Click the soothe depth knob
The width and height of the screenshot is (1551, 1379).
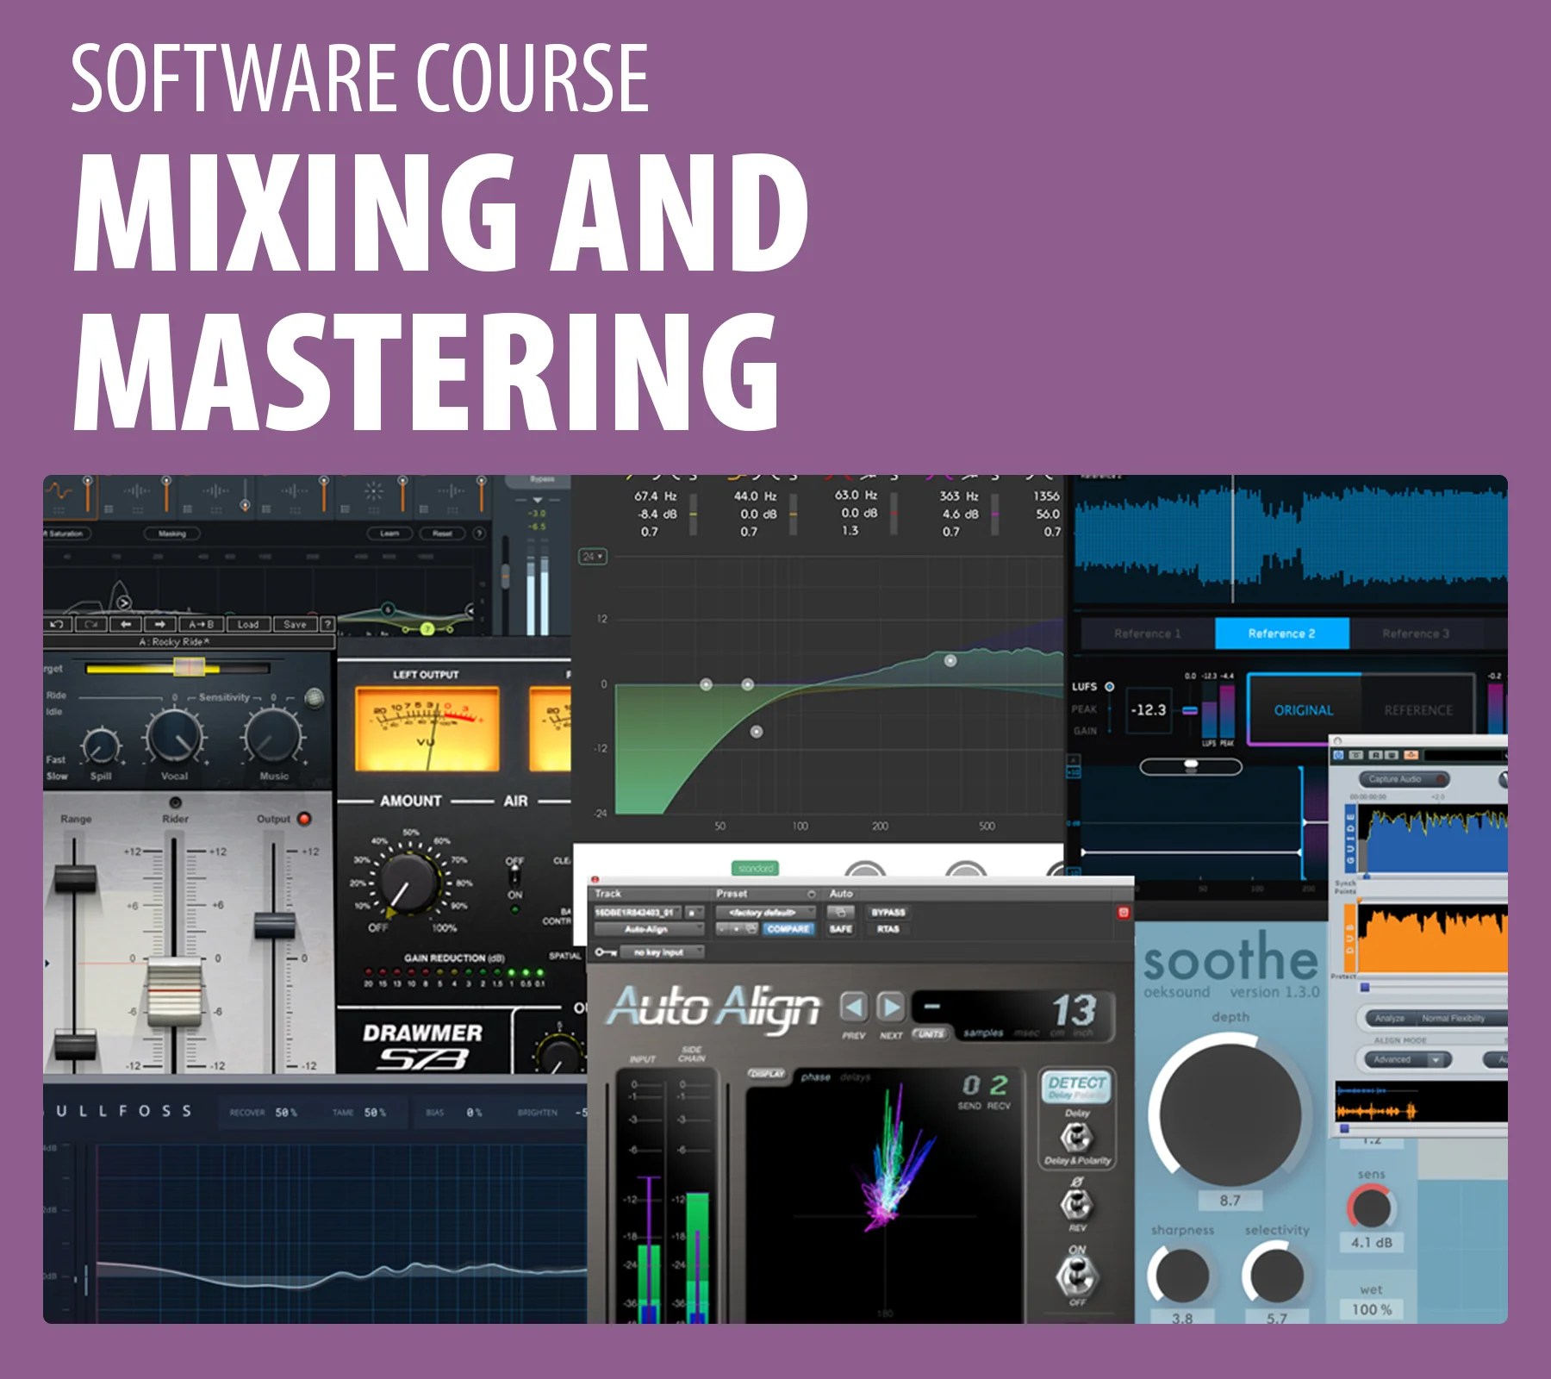point(1230,1113)
